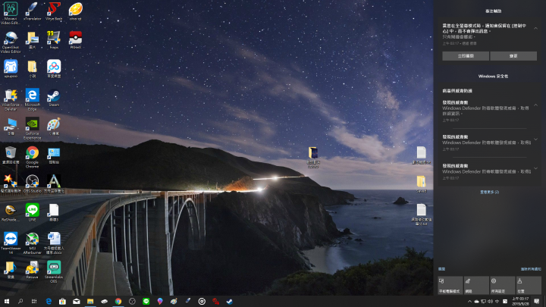Open the all settings quick action tile
Viewport: 546px width, 307px height.
502,286
